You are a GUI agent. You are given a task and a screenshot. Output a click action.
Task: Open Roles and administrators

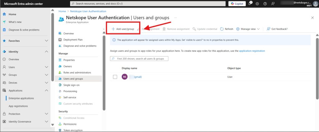[x=77, y=72]
